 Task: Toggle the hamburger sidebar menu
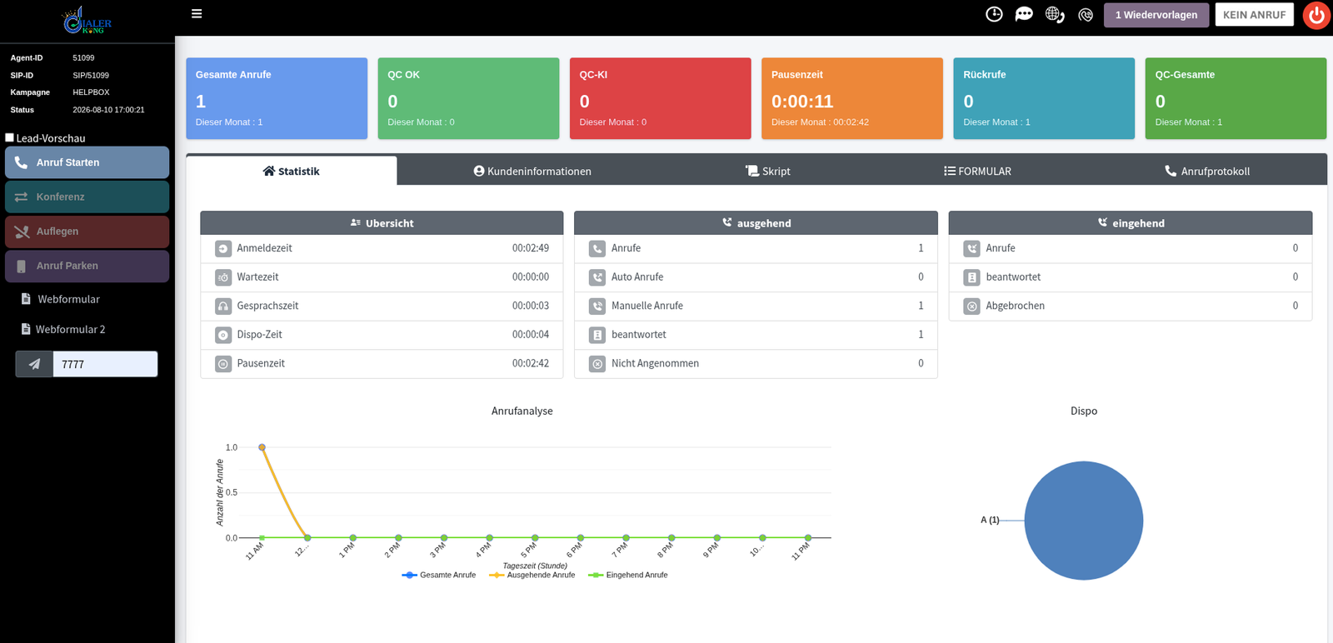197,13
